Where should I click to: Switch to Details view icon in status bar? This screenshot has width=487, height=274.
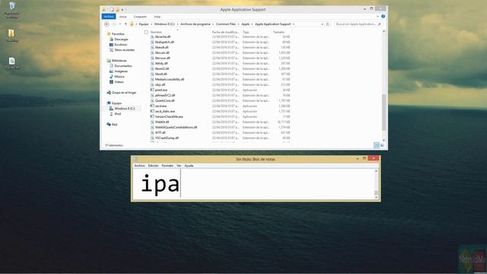pos(377,145)
